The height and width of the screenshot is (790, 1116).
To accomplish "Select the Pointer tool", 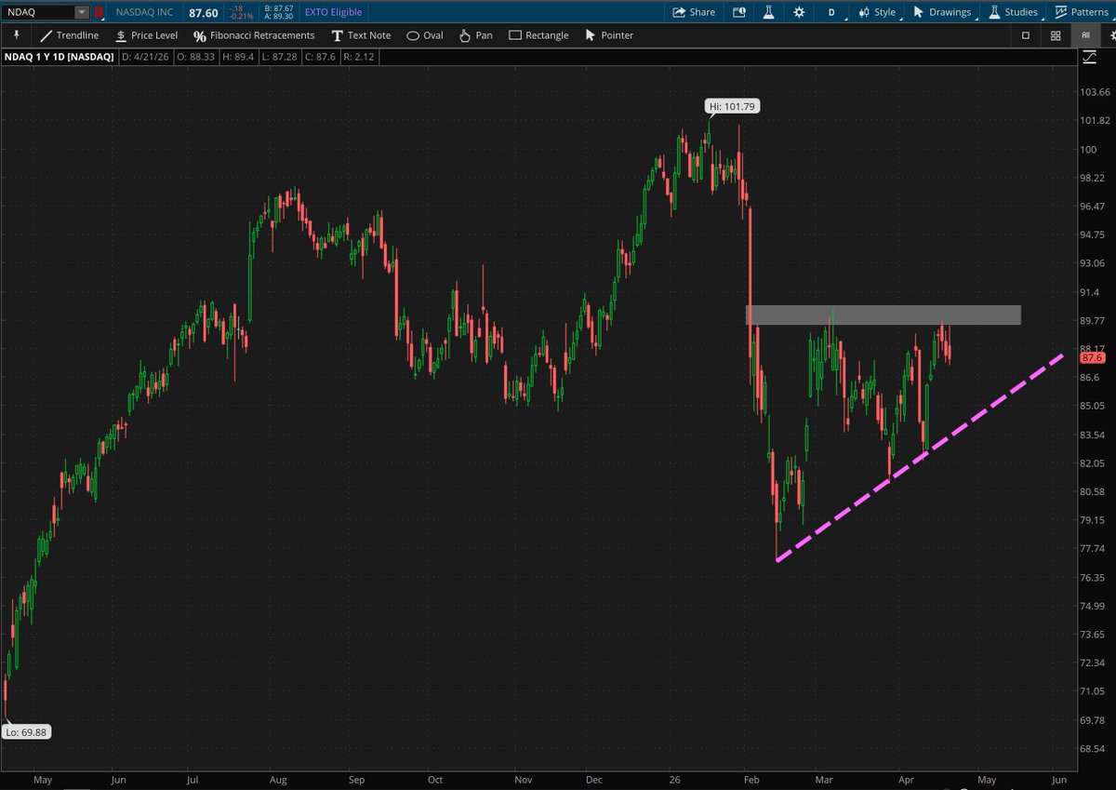I will pos(609,35).
